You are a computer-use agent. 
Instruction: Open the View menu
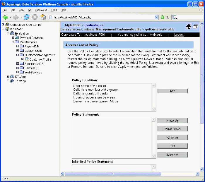(x=21, y=10)
